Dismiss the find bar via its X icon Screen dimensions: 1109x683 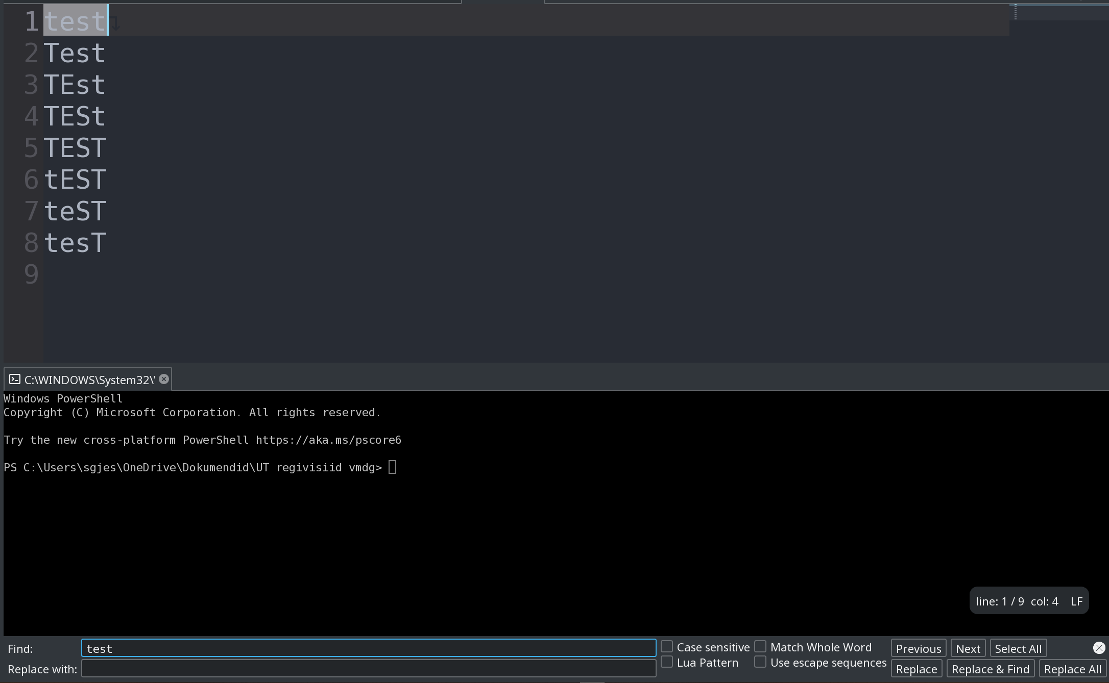pyautogui.click(x=1099, y=648)
